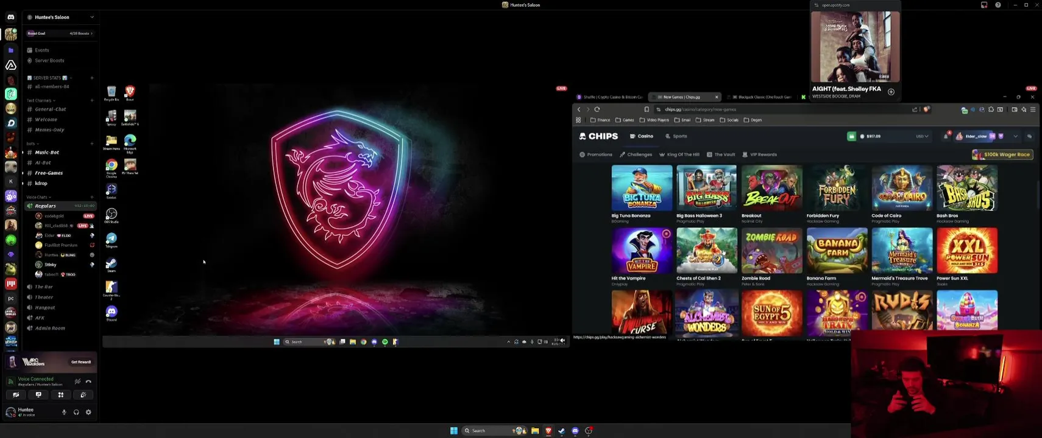Open Steam desktop shortcut
Viewport: 1042px width, 438px height.
tap(111, 264)
